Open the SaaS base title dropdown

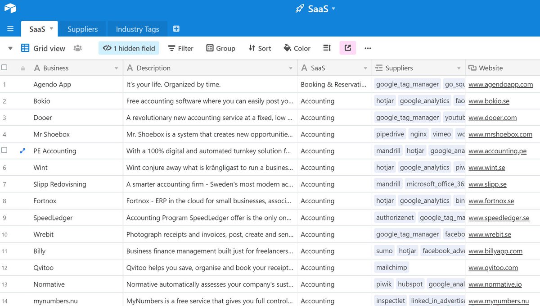[x=333, y=9]
